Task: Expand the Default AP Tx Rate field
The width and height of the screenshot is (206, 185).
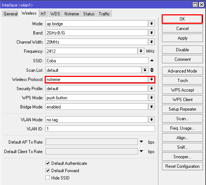Action: (x=141, y=142)
